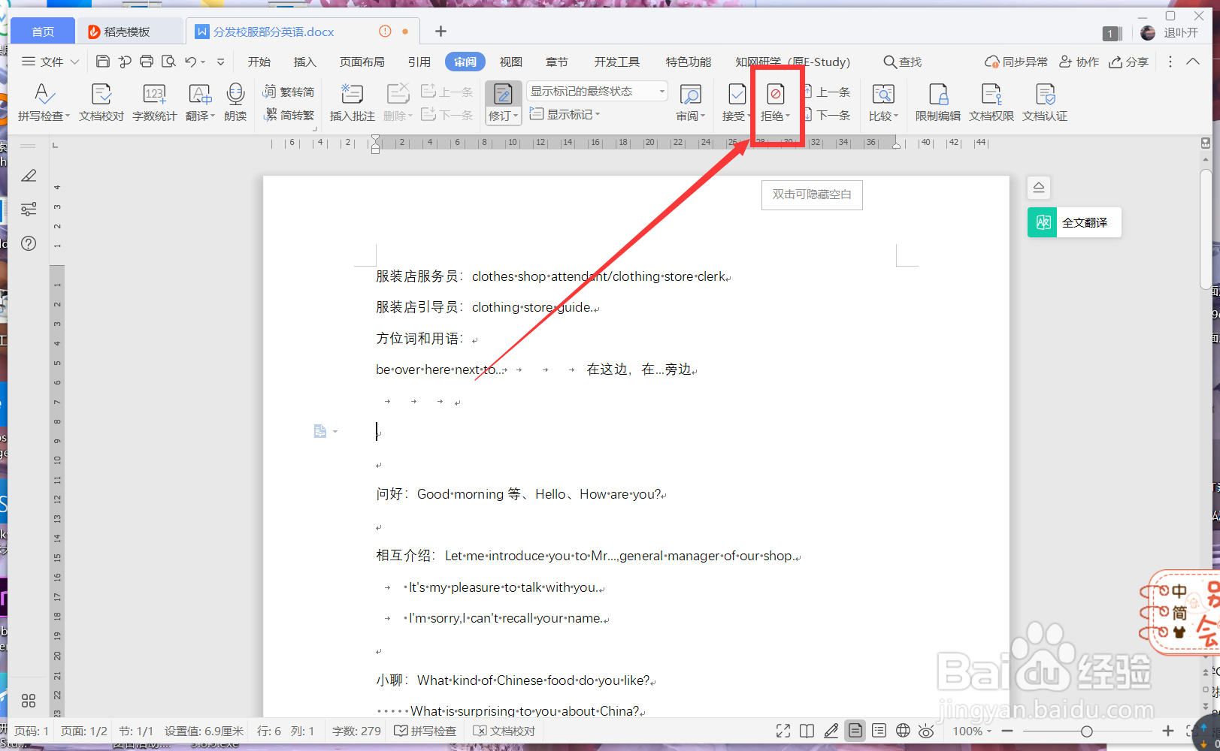Click 分享 share button
This screenshot has height=751, width=1220.
pyautogui.click(x=1129, y=62)
